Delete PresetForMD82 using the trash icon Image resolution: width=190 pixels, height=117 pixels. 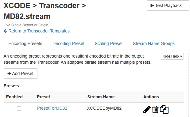[x=155, y=109]
